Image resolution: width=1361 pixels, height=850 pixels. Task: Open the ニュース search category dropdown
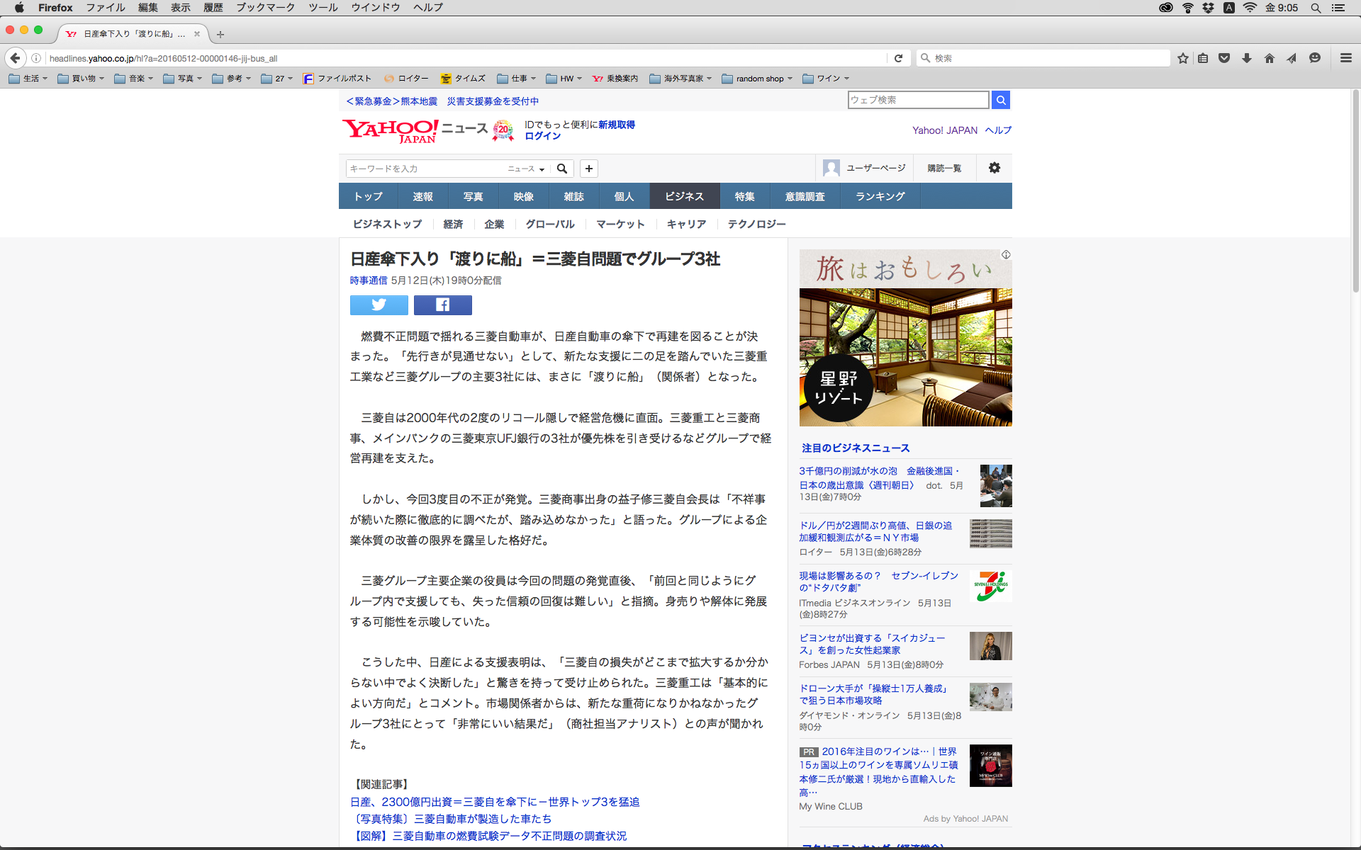pyautogui.click(x=526, y=169)
